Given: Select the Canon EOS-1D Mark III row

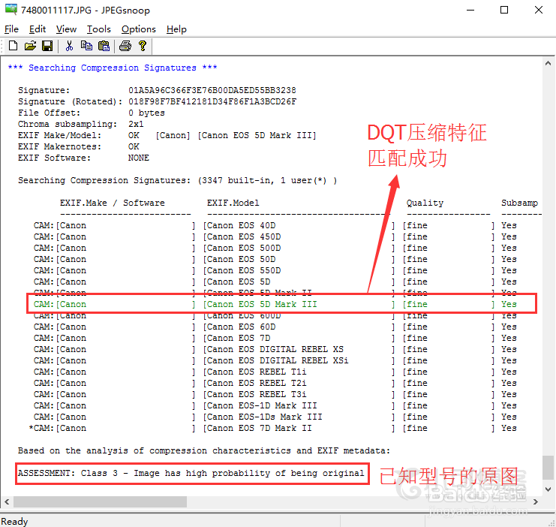Looking at the screenshot, I should (x=275, y=405).
